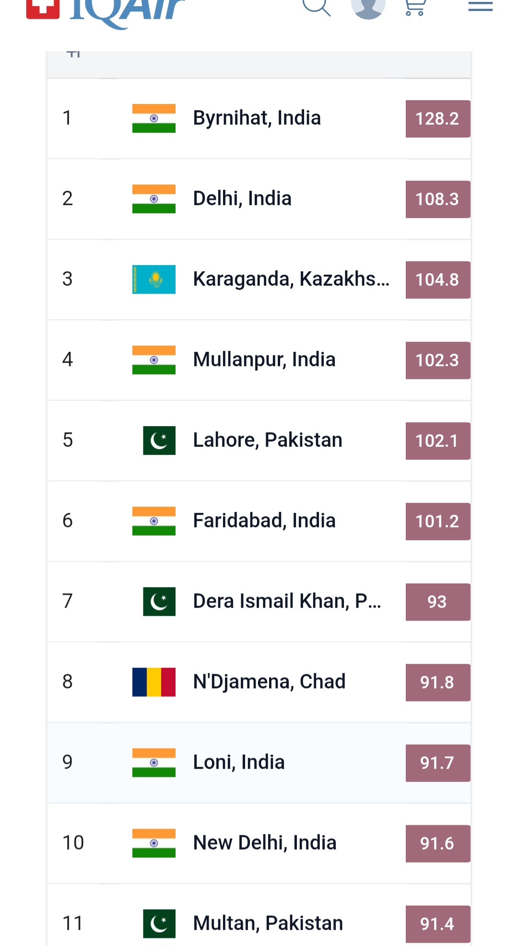The height and width of the screenshot is (946, 518).
Task: Select Karaganda, Kazakhstan from the ranking
Action: coord(291,279)
